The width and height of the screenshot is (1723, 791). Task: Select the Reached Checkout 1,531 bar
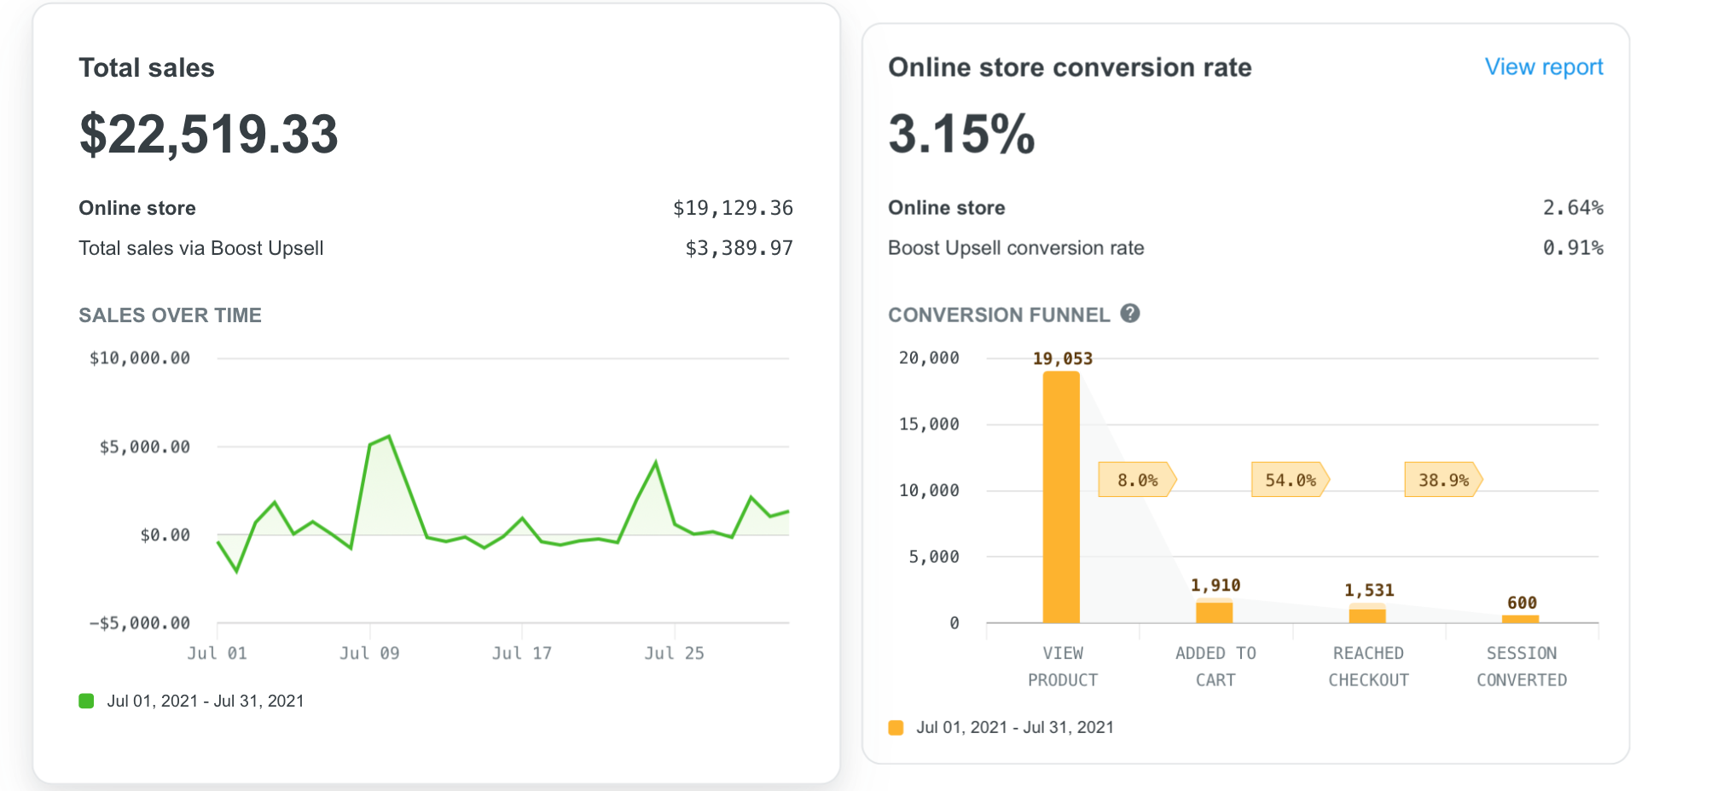pos(1367,614)
